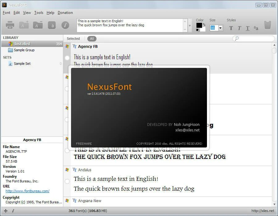The image size is (278, 216).
Task: Click Windows flag icon beside Angsana New
Action: click(67, 201)
